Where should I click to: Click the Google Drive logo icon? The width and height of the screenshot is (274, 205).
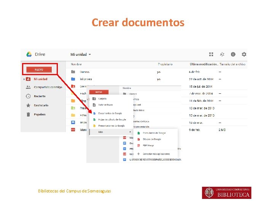29,54
